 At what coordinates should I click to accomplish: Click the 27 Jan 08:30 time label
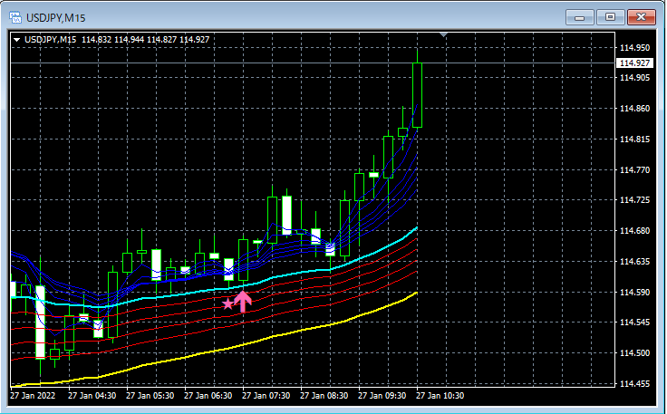click(x=324, y=396)
